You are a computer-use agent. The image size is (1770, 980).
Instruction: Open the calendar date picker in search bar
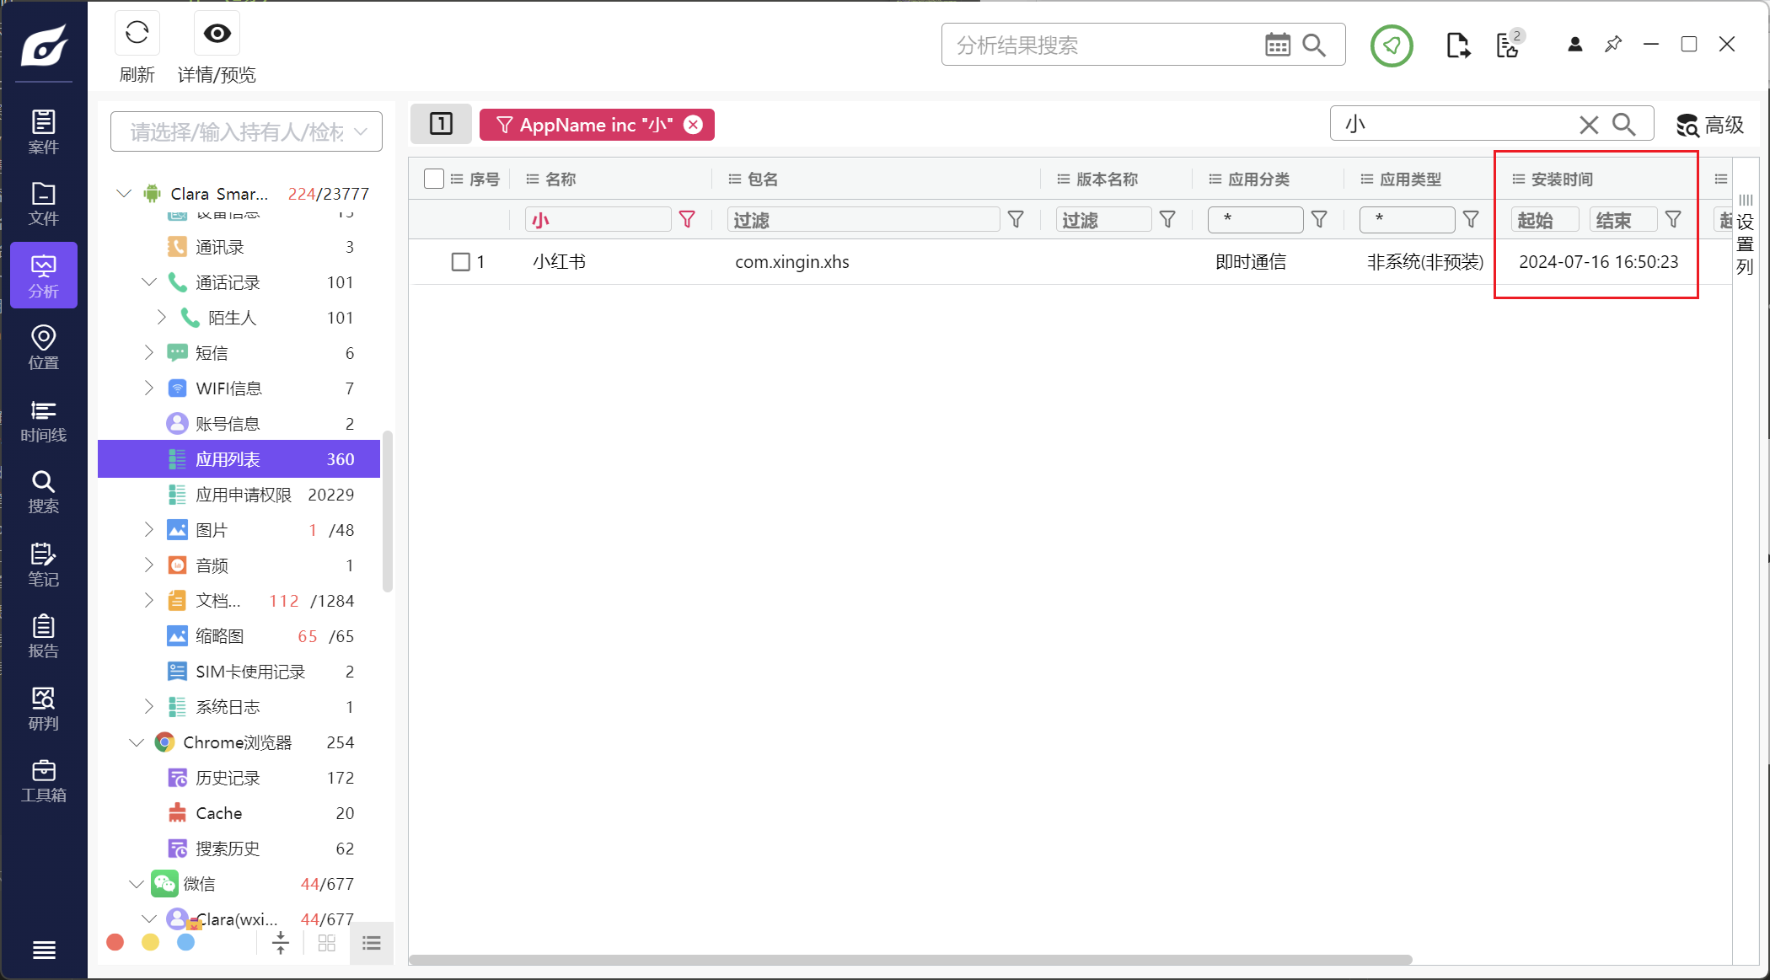1277,46
